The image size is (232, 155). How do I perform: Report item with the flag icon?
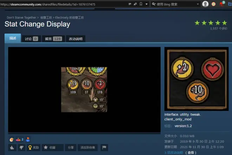tap(104, 148)
